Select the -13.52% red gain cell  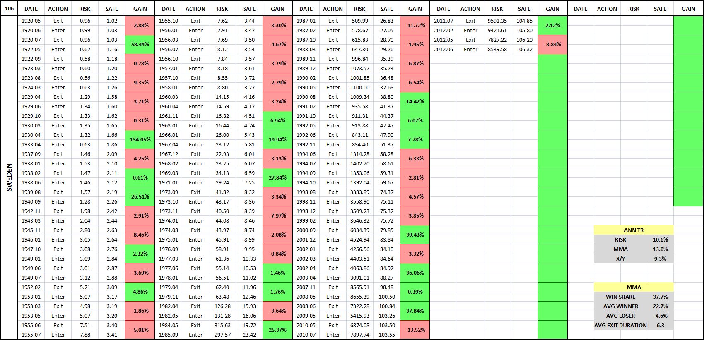click(415, 330)
